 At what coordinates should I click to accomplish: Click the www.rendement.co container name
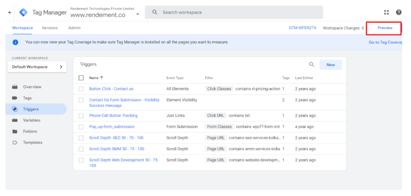coord(98,15)
